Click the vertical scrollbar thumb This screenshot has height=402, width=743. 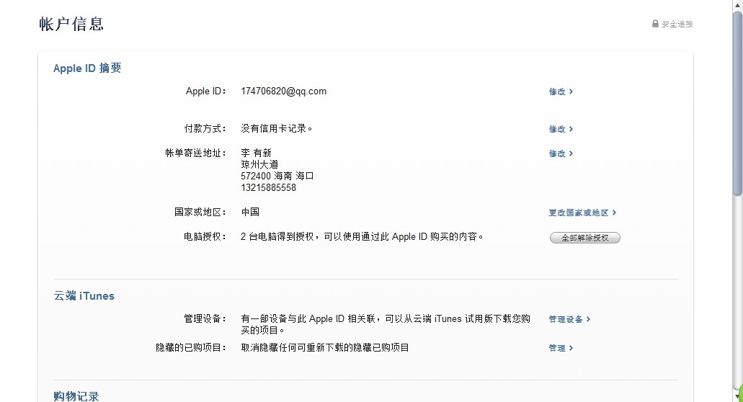(737, 103)
